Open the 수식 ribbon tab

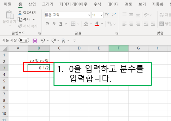click(97, 4)
